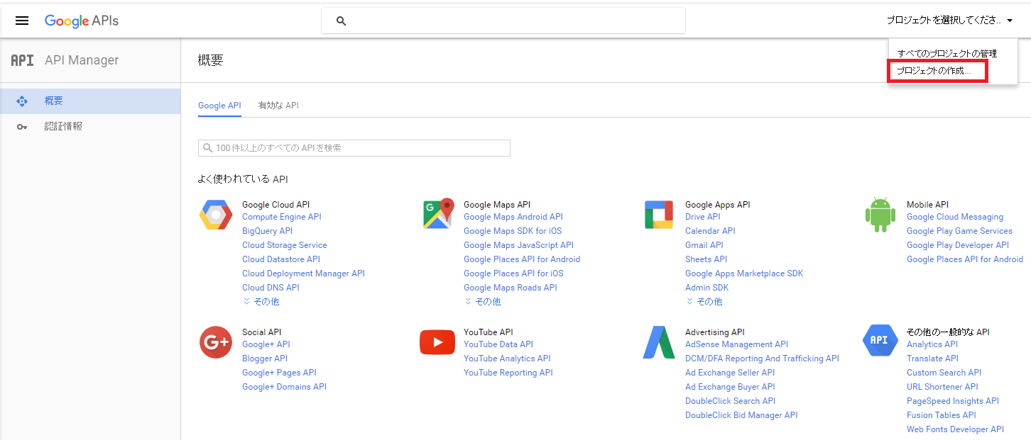Click the API search box in 概要
Viewport: 1031px width, 440px height.
(354, 148)
